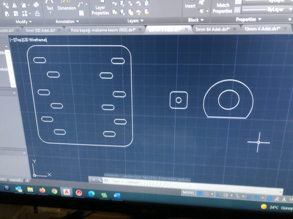Switch to Pota kapağı malzeme kesim tab
Screen dimensions: 293x219
pyautogui.click(x=103, y=30)
